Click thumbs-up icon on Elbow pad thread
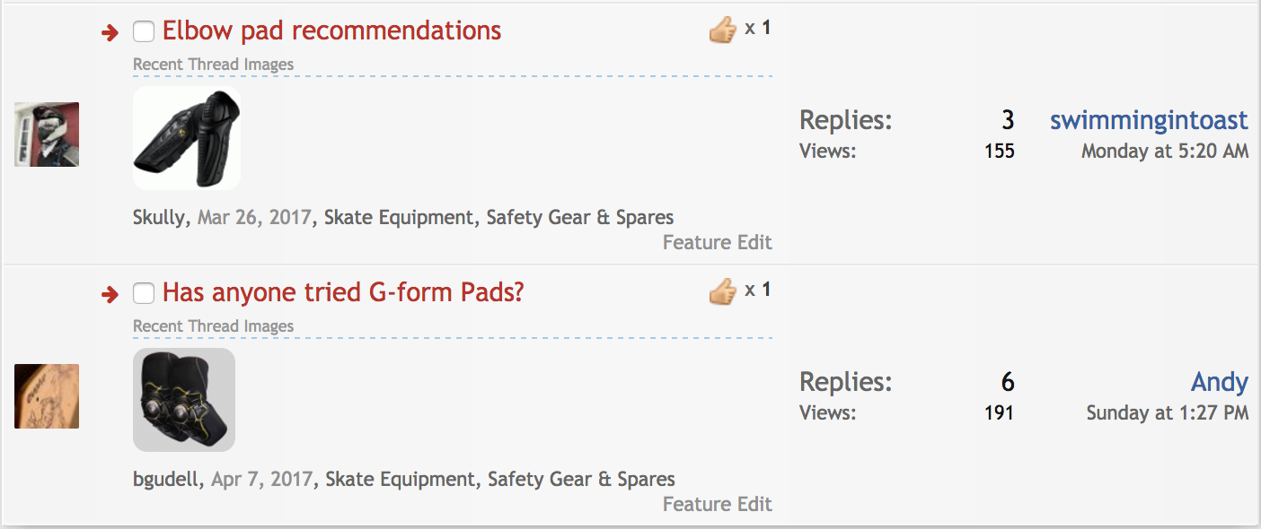 point(722,30)
